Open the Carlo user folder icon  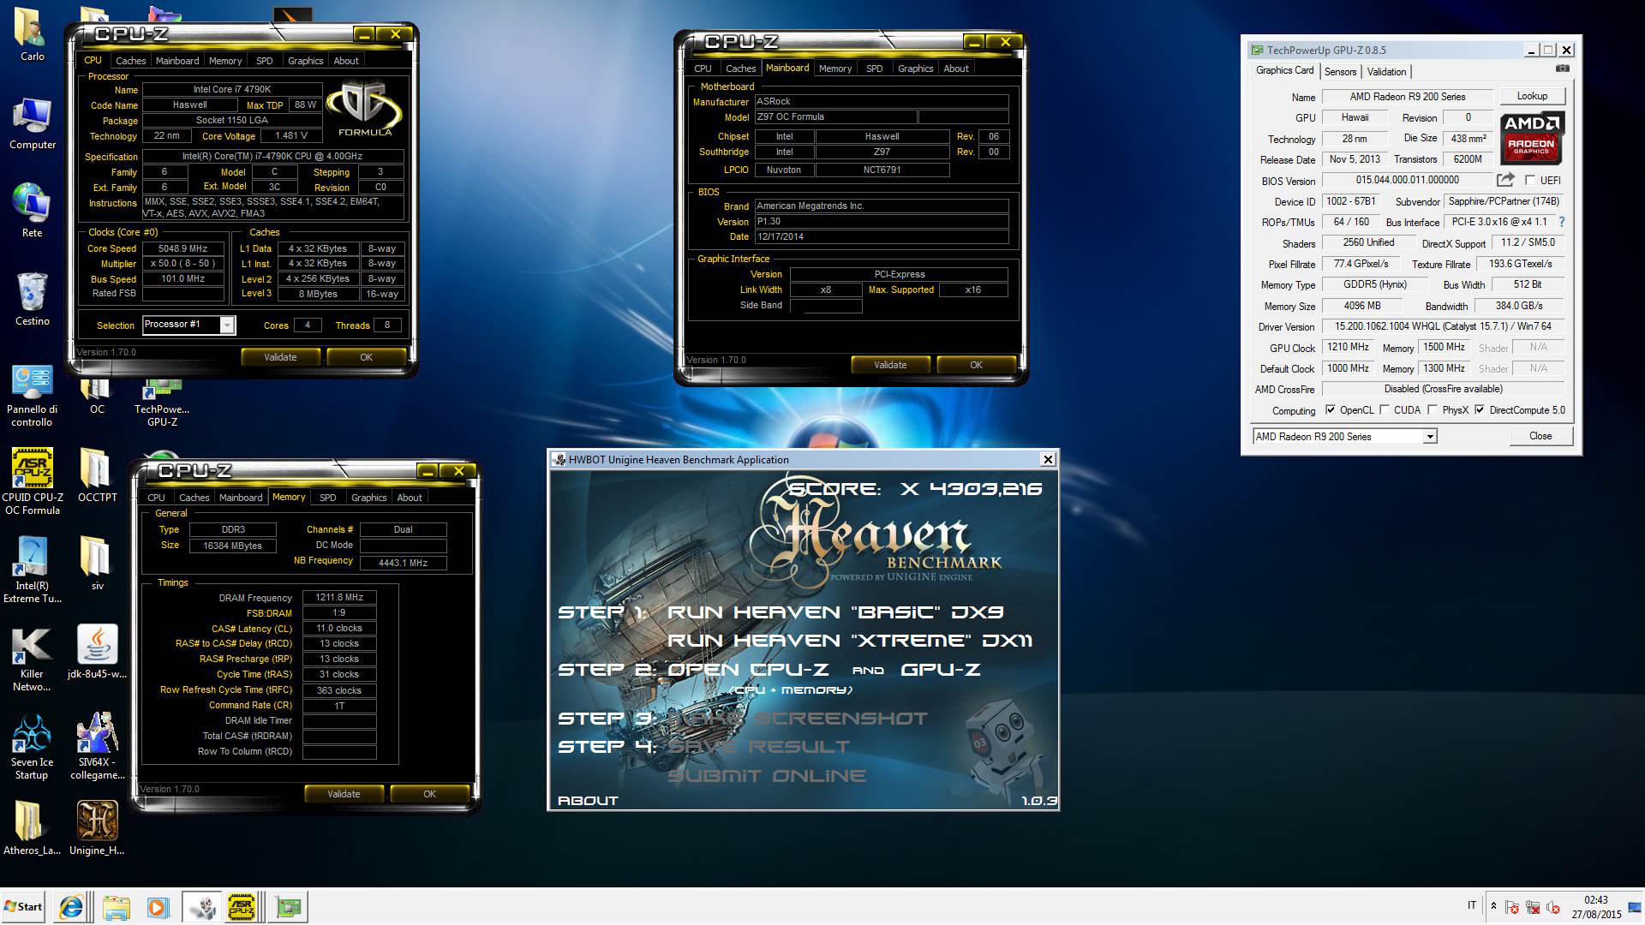[x=32, y=34]
